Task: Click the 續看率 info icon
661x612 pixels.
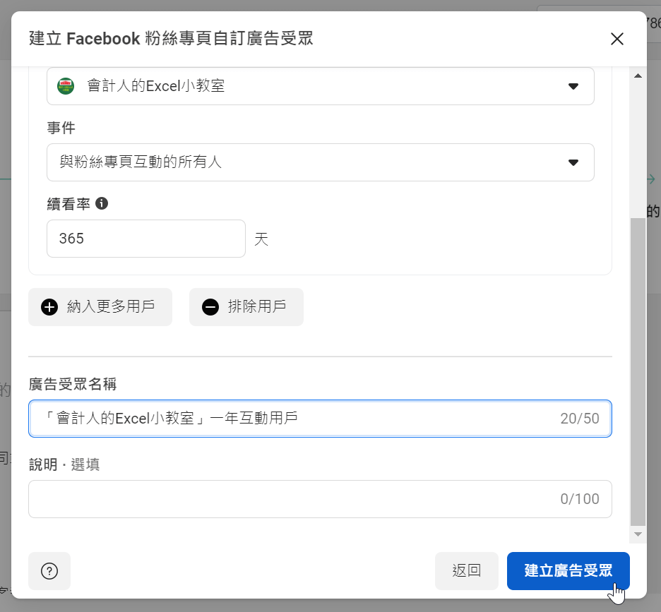Action: tap(102, 203)
